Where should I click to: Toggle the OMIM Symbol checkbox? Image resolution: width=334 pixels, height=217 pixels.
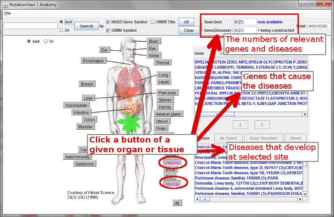[x=108, y=30]
